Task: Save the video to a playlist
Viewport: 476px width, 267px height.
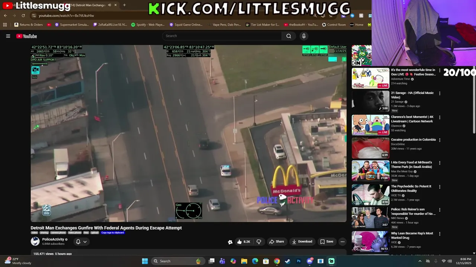Action: click(x=327, y=241)
